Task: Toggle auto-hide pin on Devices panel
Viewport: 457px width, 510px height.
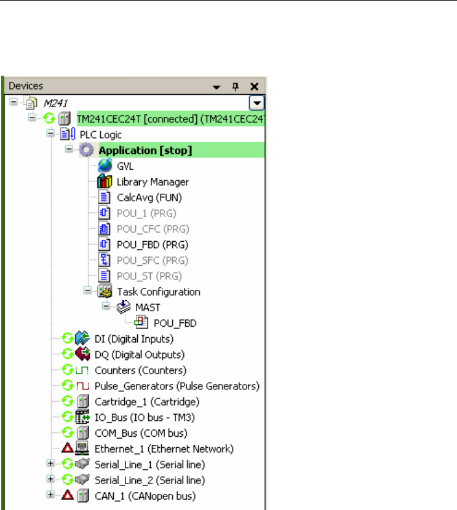Action: 236,87
